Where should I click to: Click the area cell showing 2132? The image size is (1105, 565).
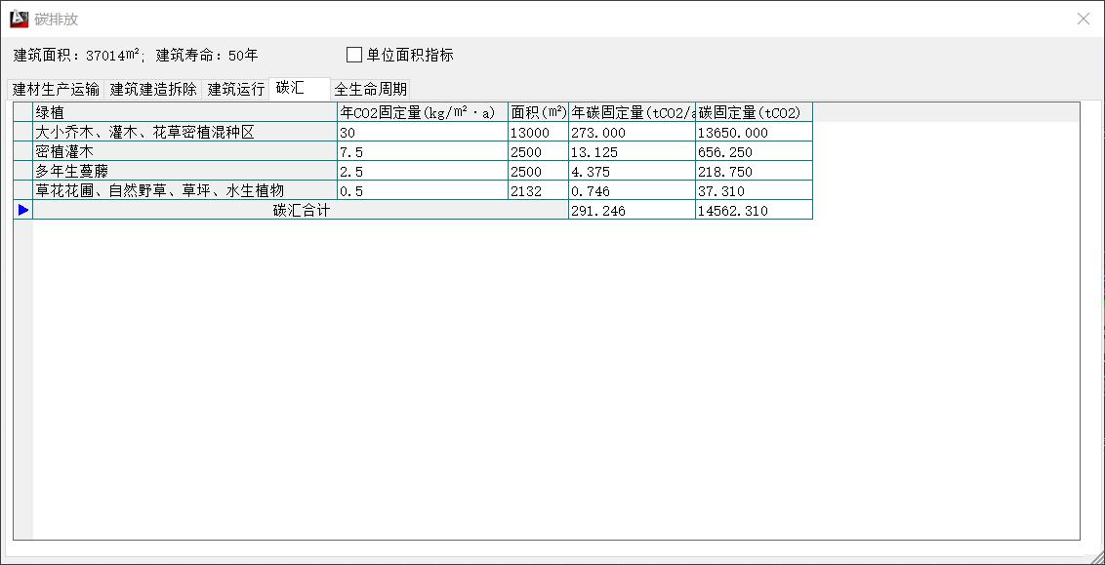[537, 190]
